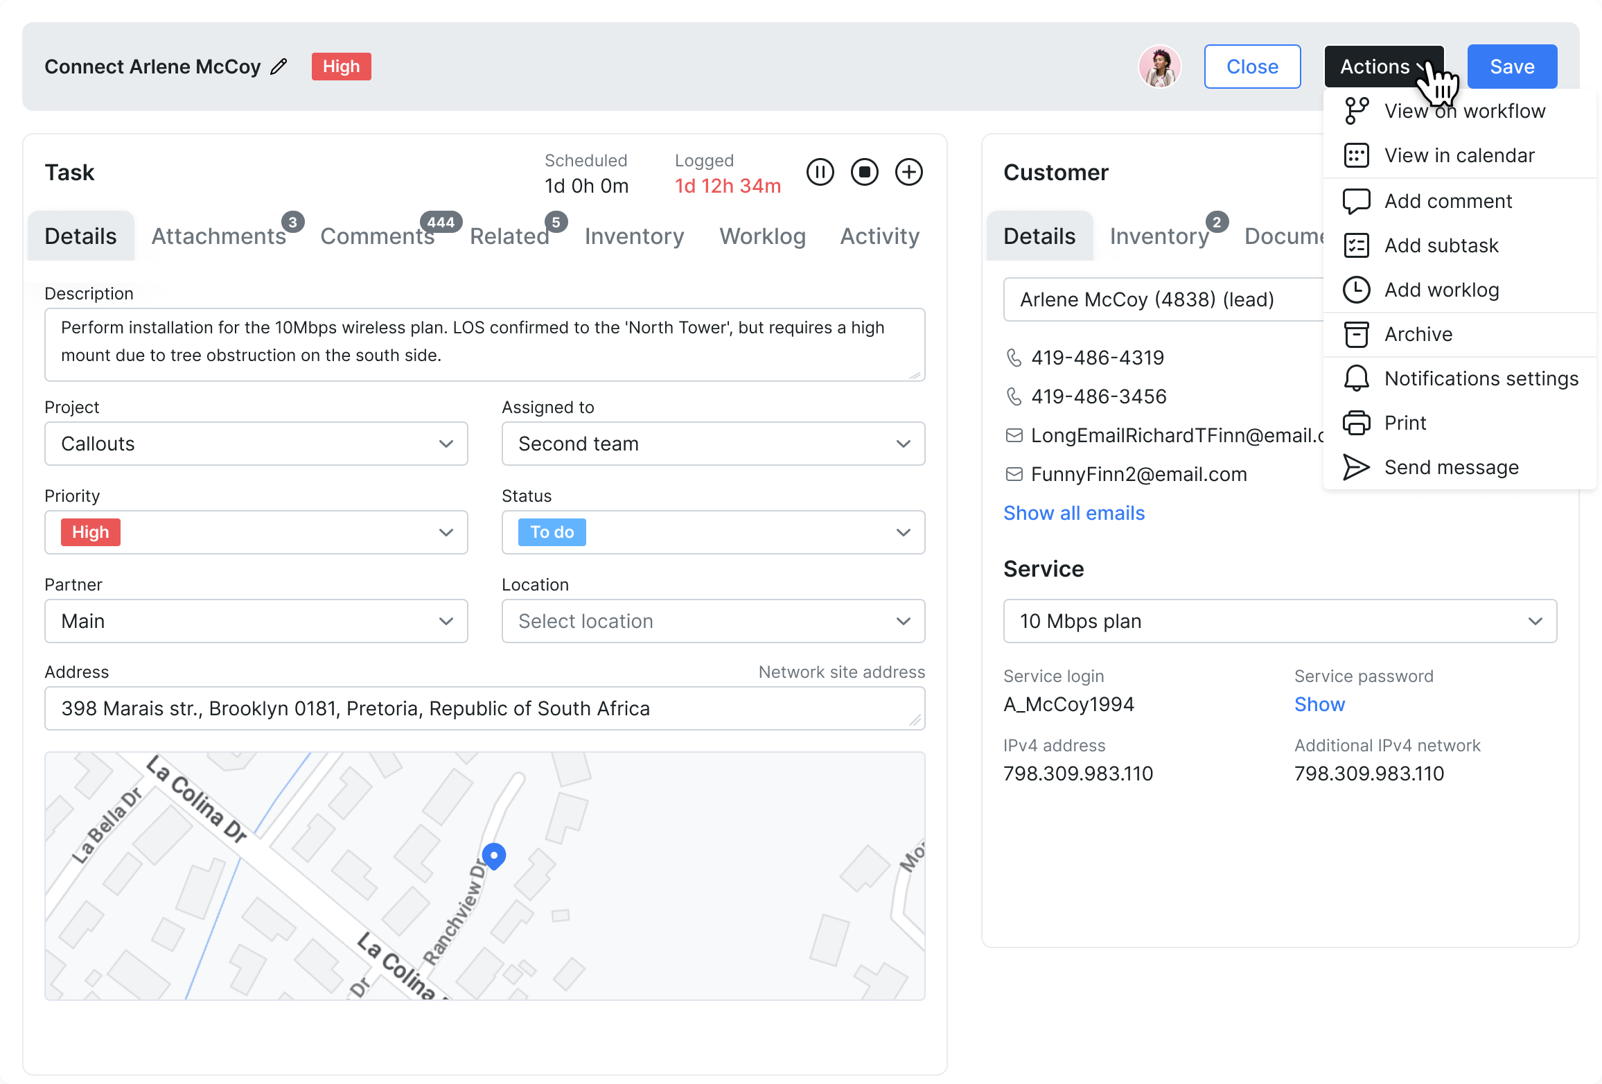Choose Add subtask in Actions menu

(1441, 245)
